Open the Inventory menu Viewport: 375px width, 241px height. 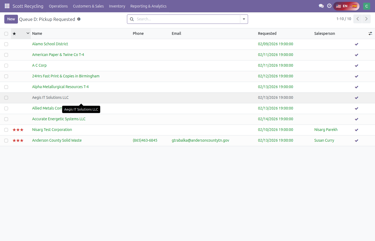[x=117, y=6]
